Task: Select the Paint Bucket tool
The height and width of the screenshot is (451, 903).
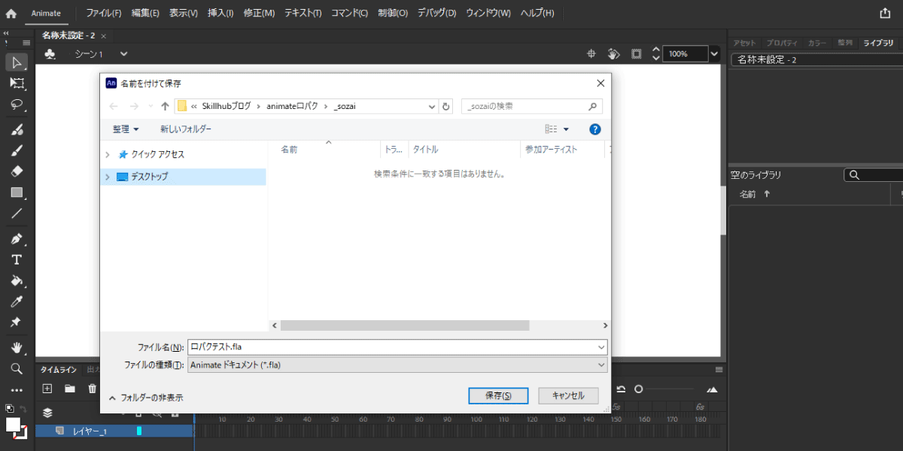Action: 17,280
